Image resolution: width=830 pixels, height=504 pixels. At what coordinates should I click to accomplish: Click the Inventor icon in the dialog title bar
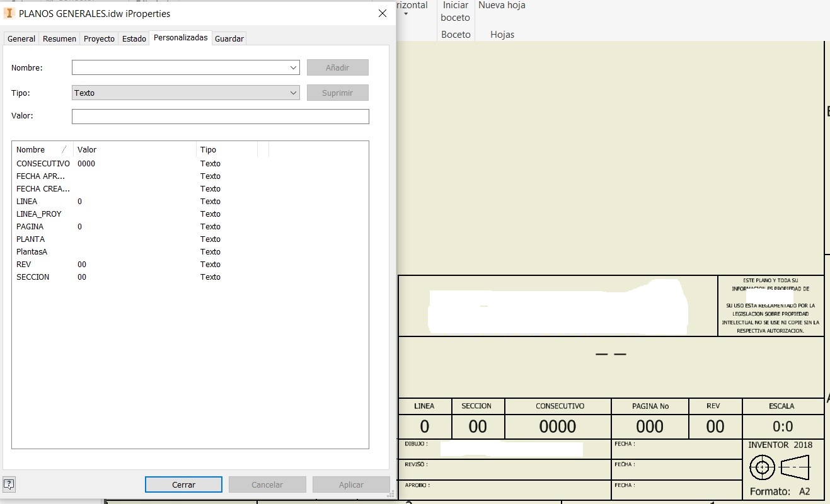(8, 13)
